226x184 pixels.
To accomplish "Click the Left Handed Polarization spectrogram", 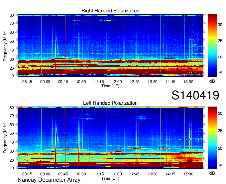I will (x=110, y=138).
